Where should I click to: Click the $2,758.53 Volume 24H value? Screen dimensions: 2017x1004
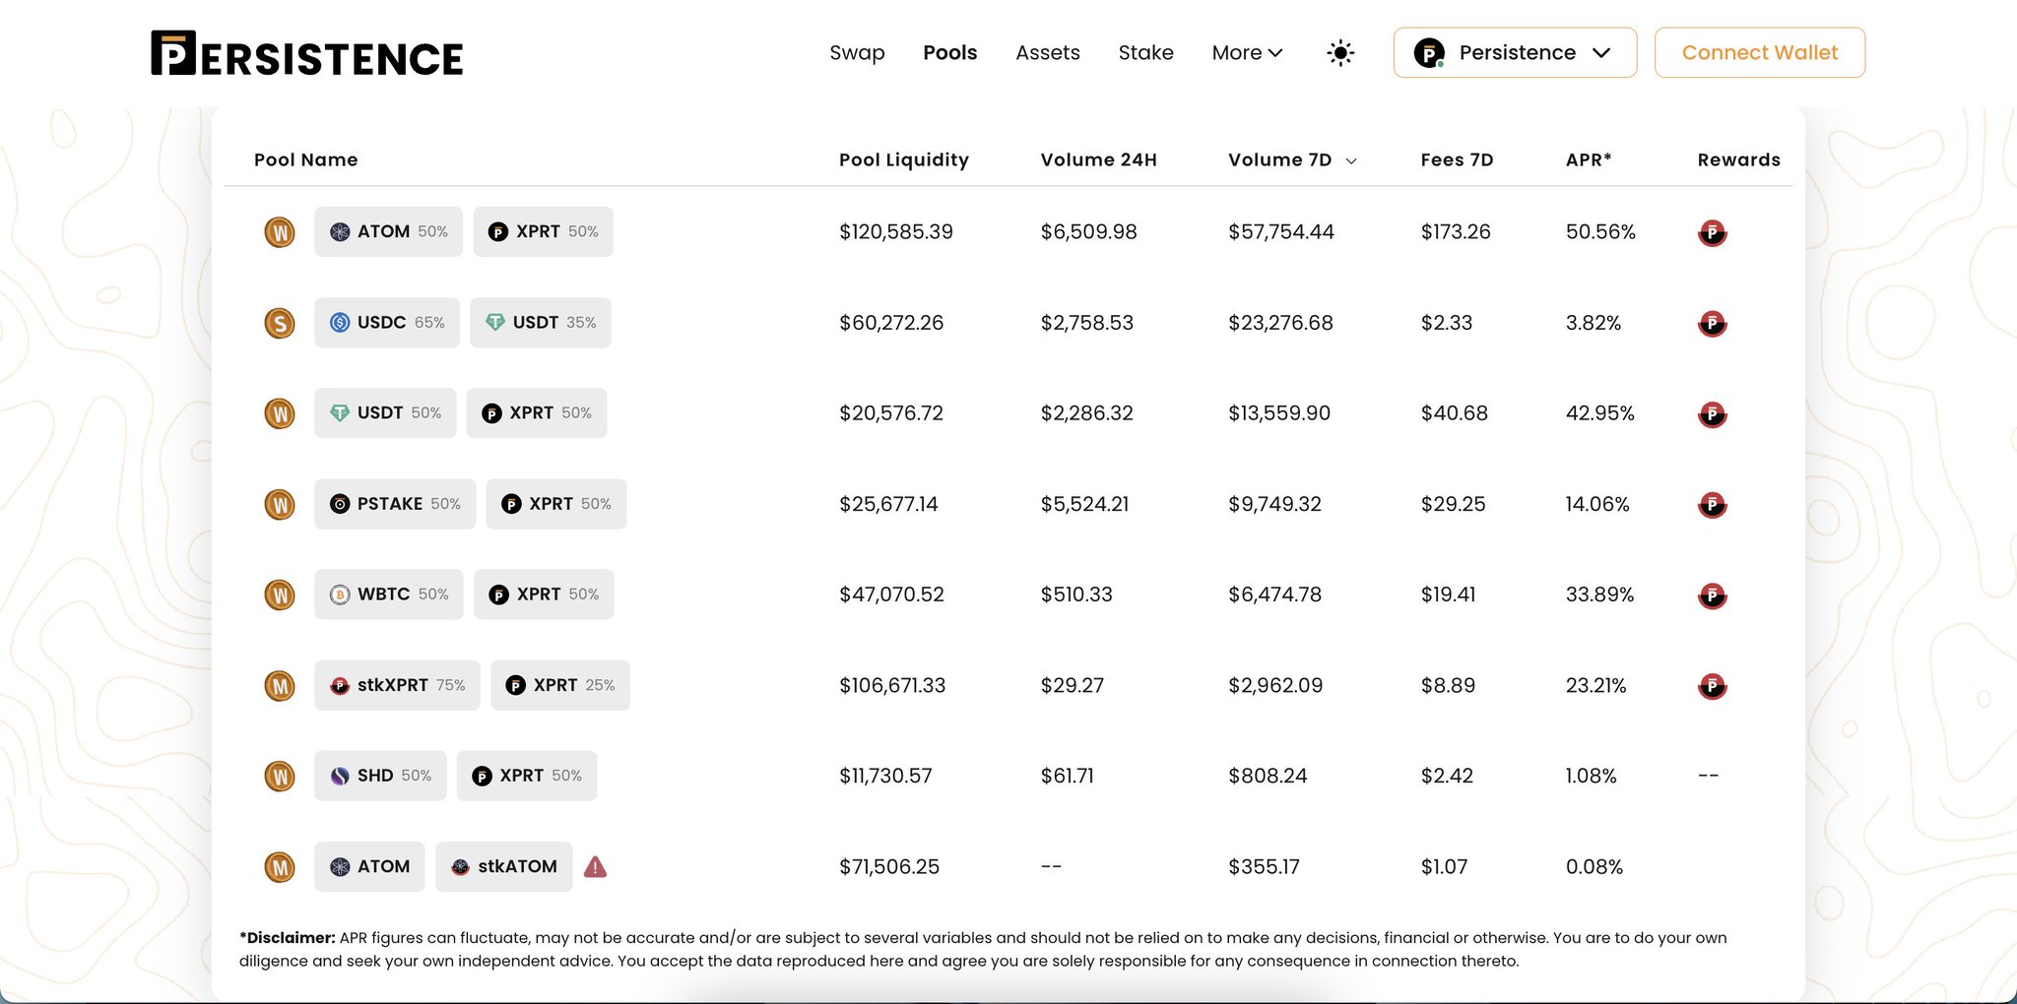1086,323
